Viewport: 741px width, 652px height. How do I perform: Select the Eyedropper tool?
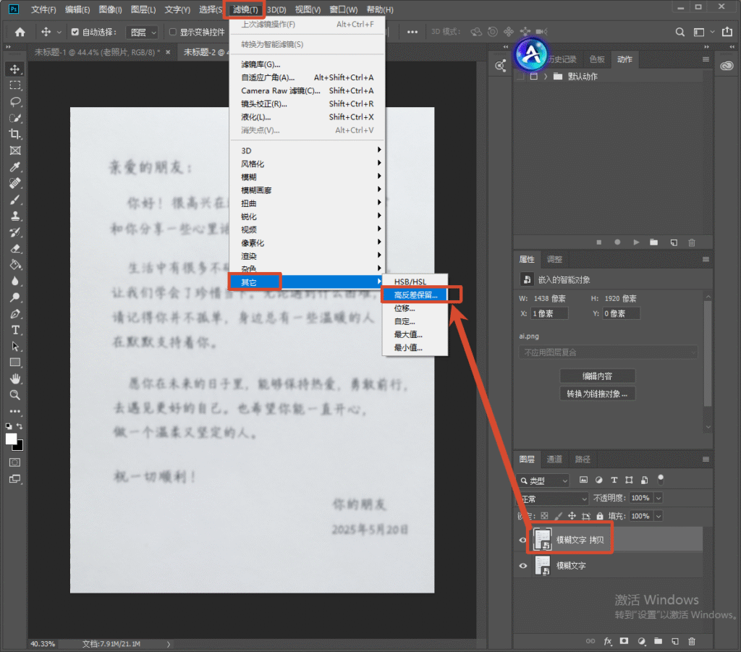[x=15, y=166]
